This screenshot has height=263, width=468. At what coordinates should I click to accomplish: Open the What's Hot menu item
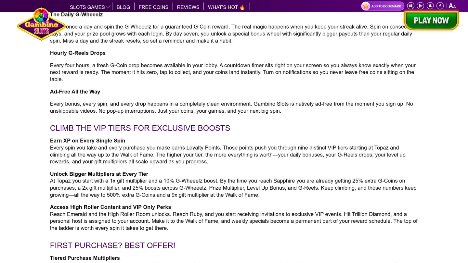pos(227,7)
